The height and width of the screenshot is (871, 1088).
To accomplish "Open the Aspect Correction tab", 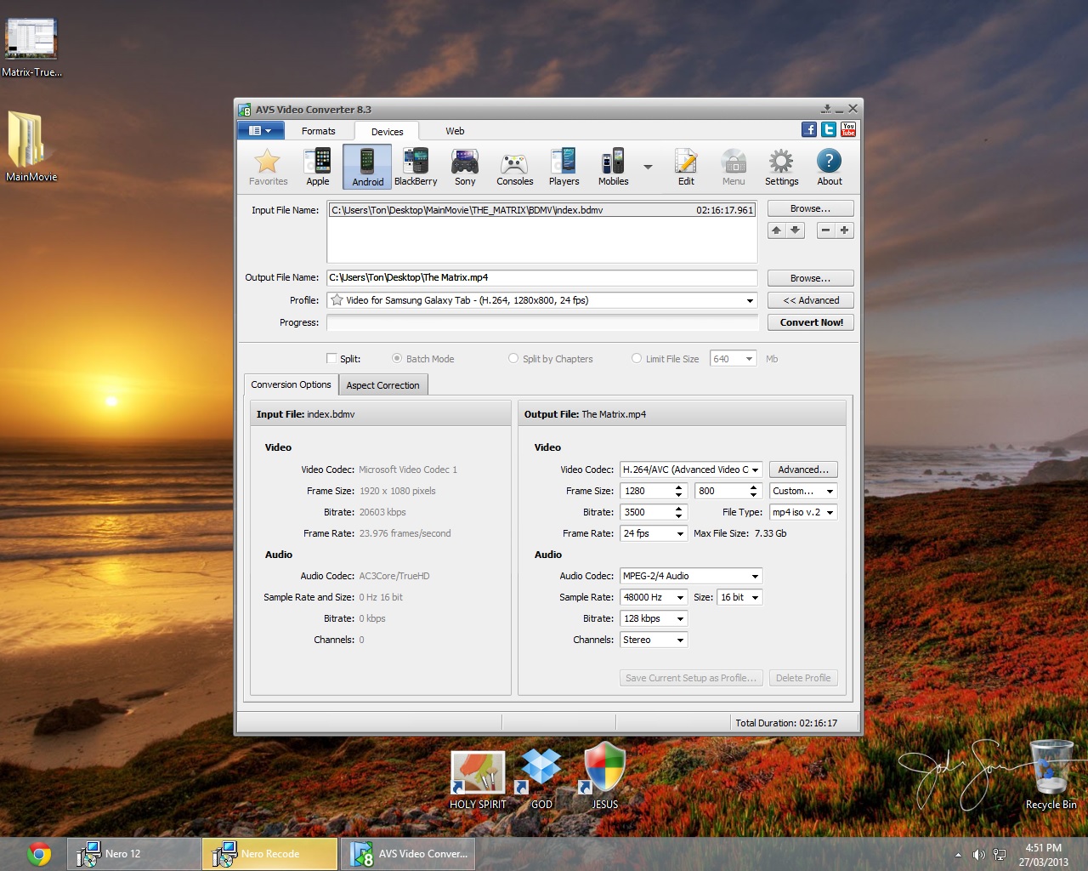I will 382,385.
